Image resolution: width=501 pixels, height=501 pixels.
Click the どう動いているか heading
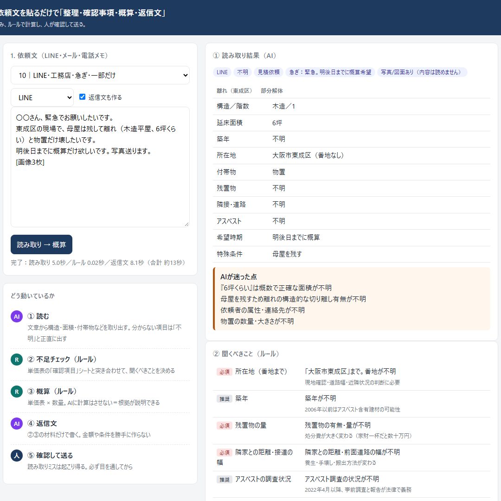[32, 296]
